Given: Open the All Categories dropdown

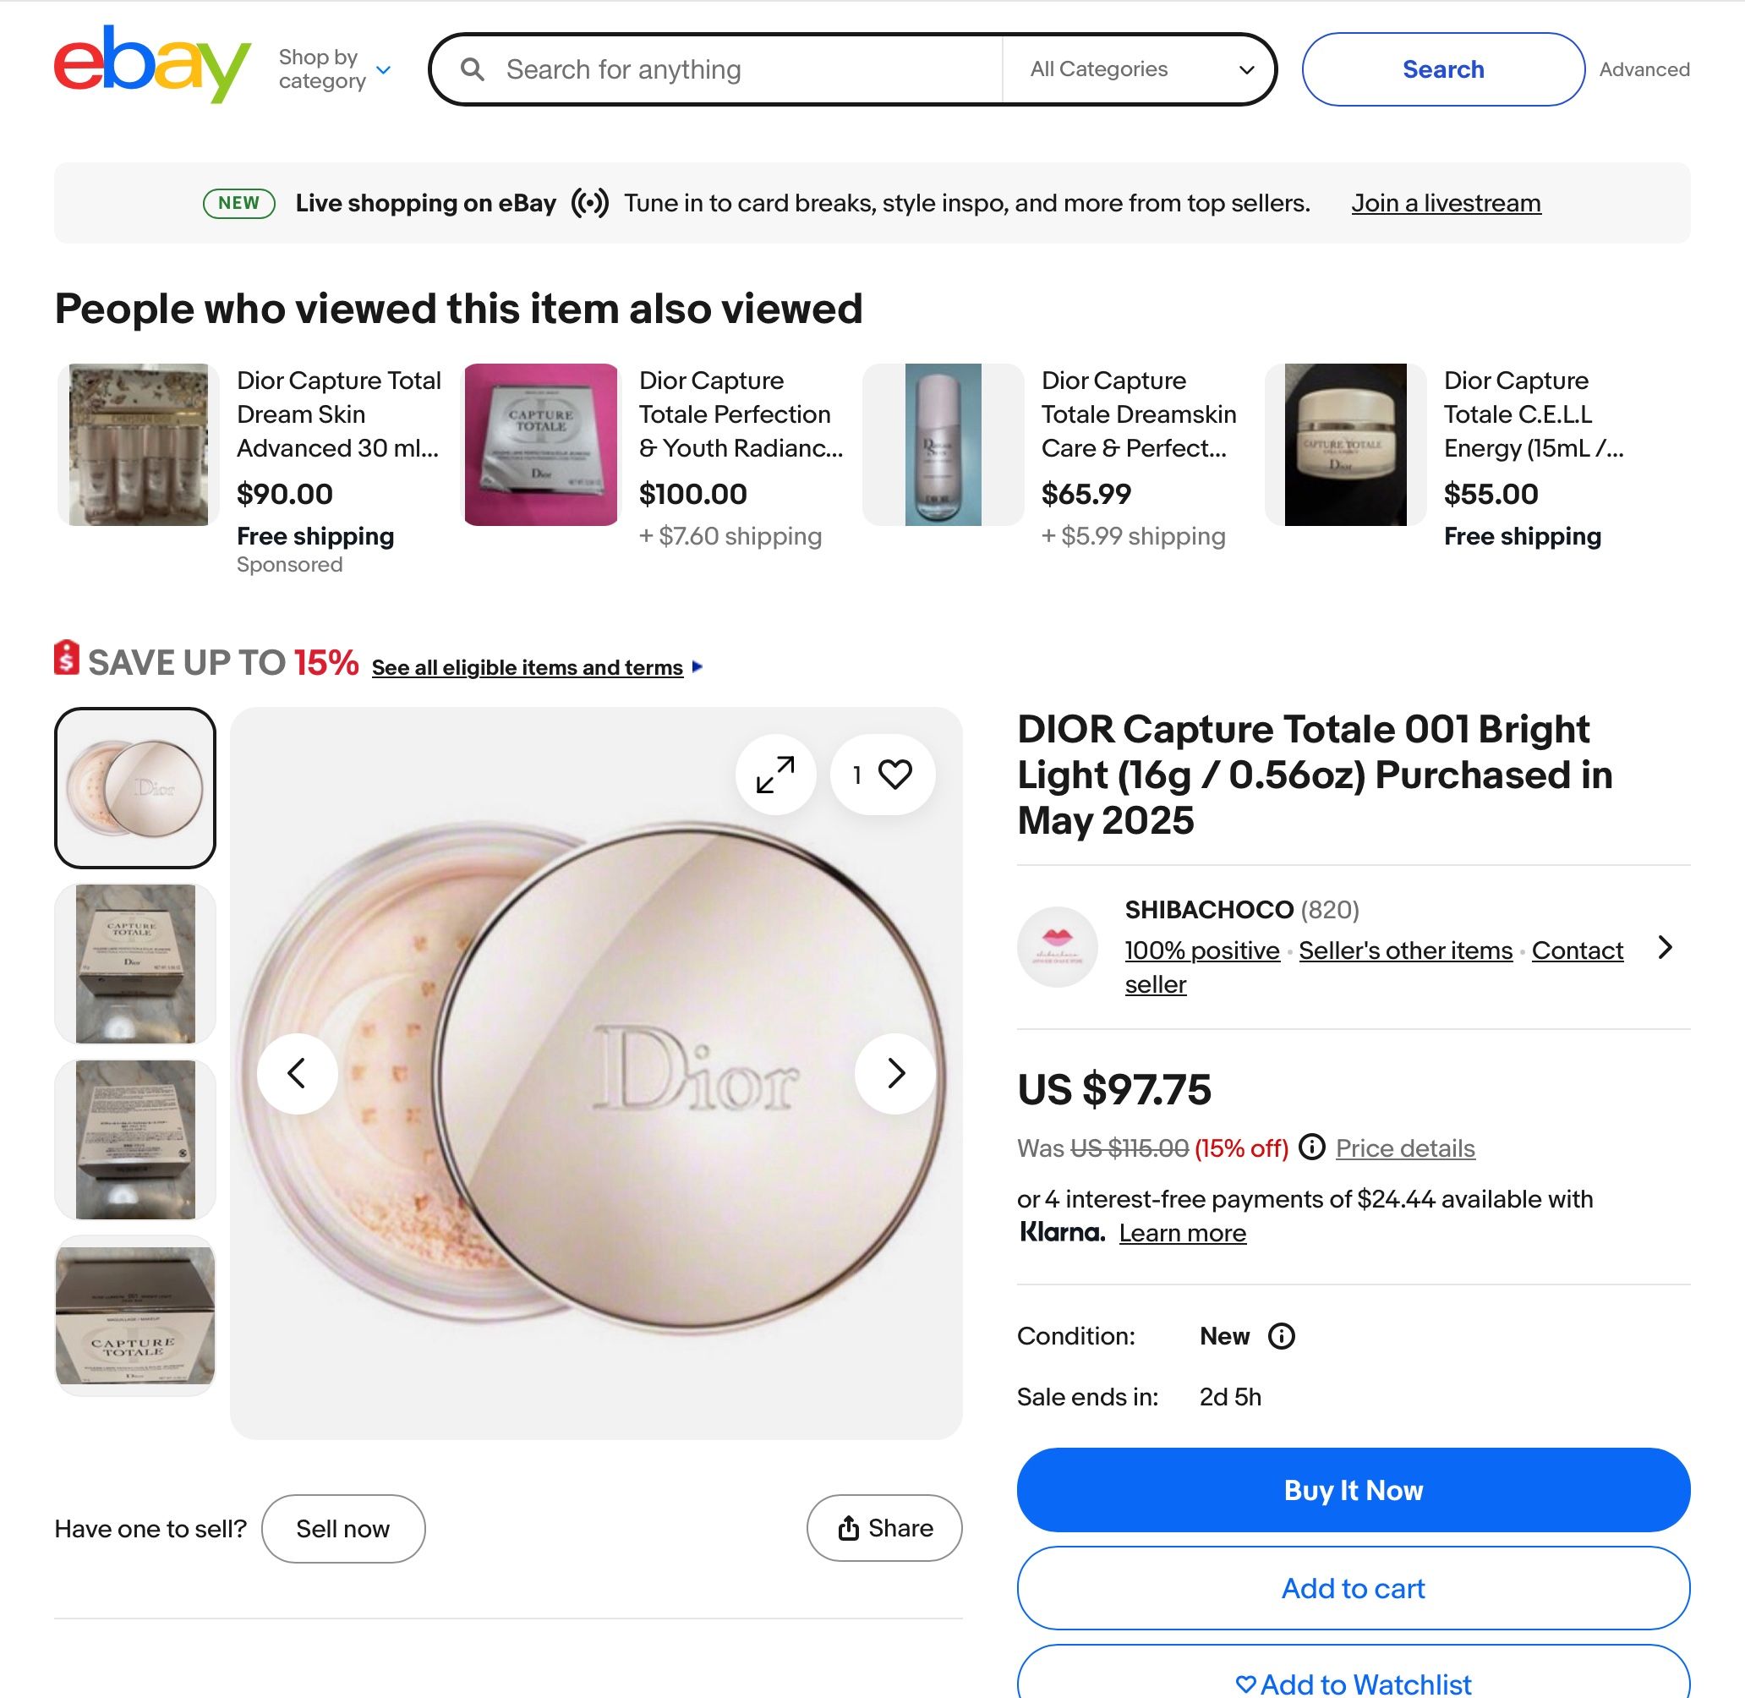Looking at the screenshot, I should click(1141, 69).
